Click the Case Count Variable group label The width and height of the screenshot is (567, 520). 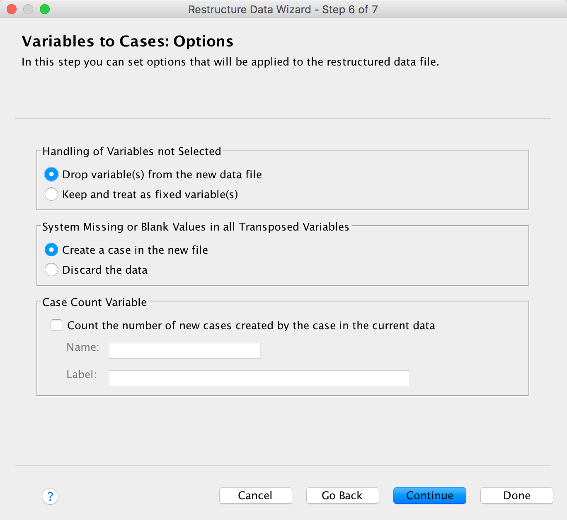coord(94,302)
